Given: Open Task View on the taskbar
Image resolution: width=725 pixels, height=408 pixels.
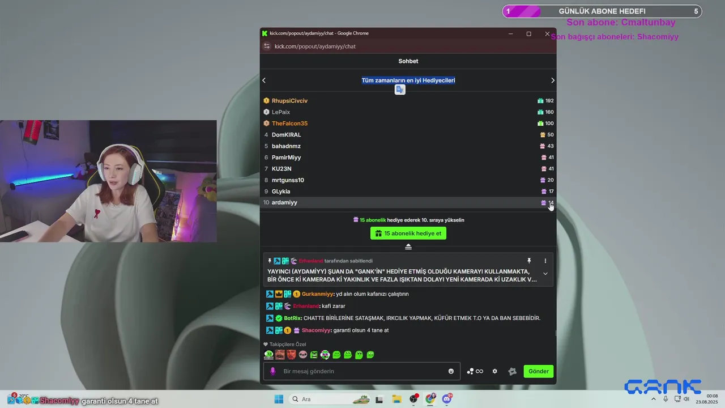Looking at the screenshot, I should [380, 399].
